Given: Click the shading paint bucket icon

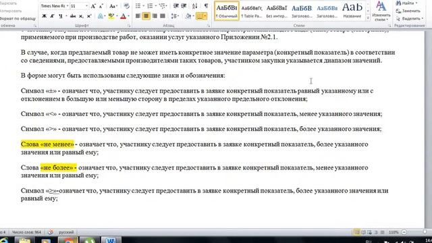Looking at the screenshot, I should pos(188,16).
